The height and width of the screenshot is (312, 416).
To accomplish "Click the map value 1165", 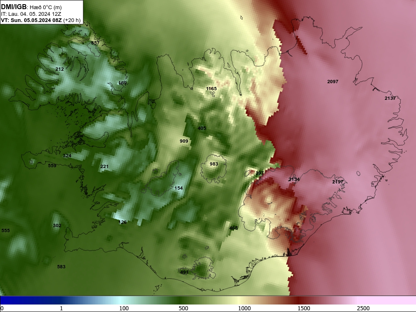I will [x=211, y=89].
